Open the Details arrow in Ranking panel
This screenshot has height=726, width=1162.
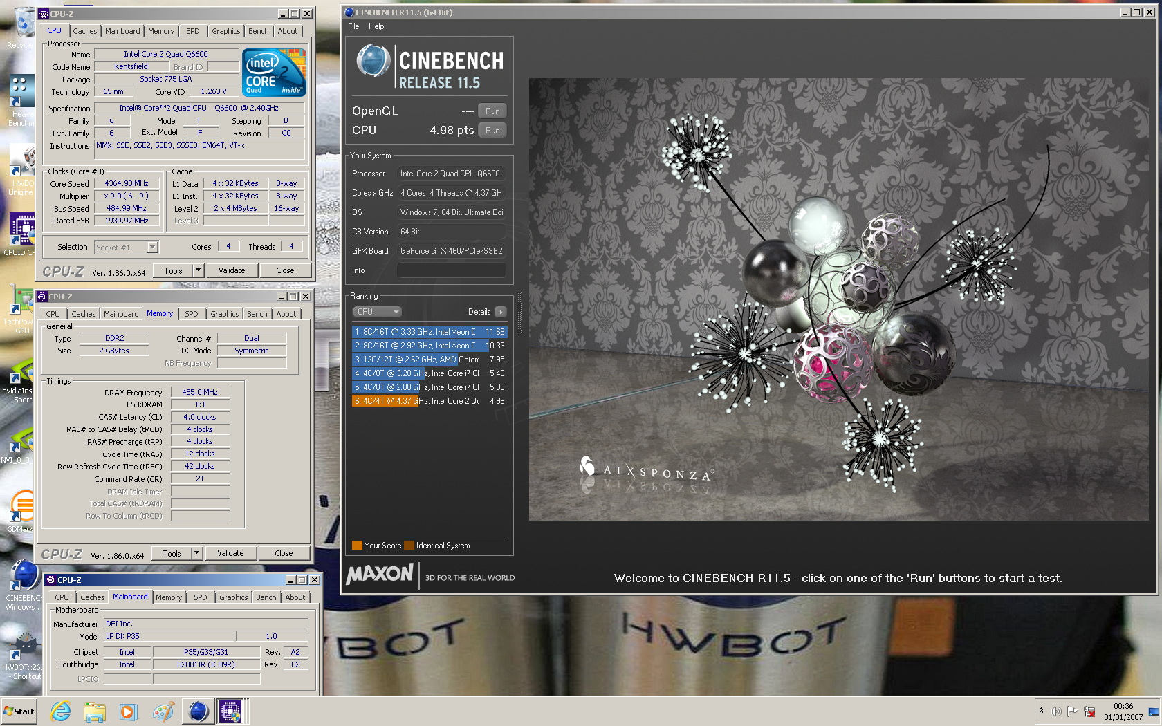tap(501, 312)
